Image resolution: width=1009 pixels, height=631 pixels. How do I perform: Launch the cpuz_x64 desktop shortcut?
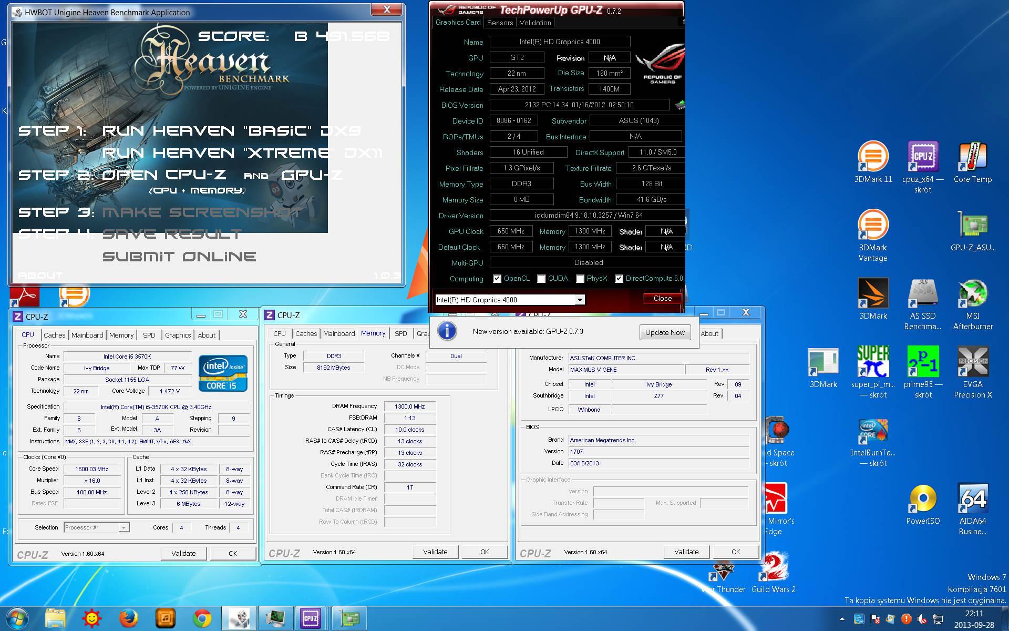click(923, 167)
